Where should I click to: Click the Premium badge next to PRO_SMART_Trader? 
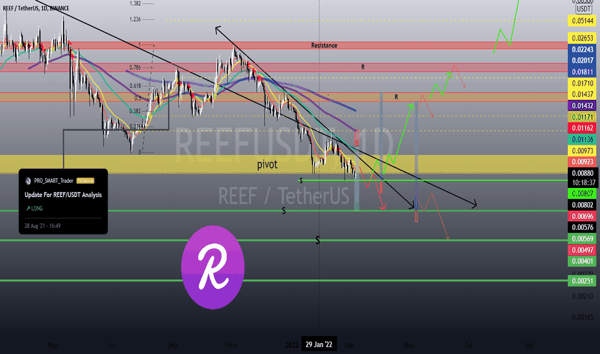[x=86, y=181]
